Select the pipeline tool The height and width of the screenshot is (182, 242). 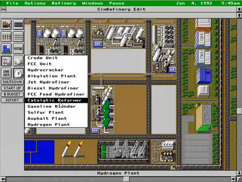(x=18, y=37)
